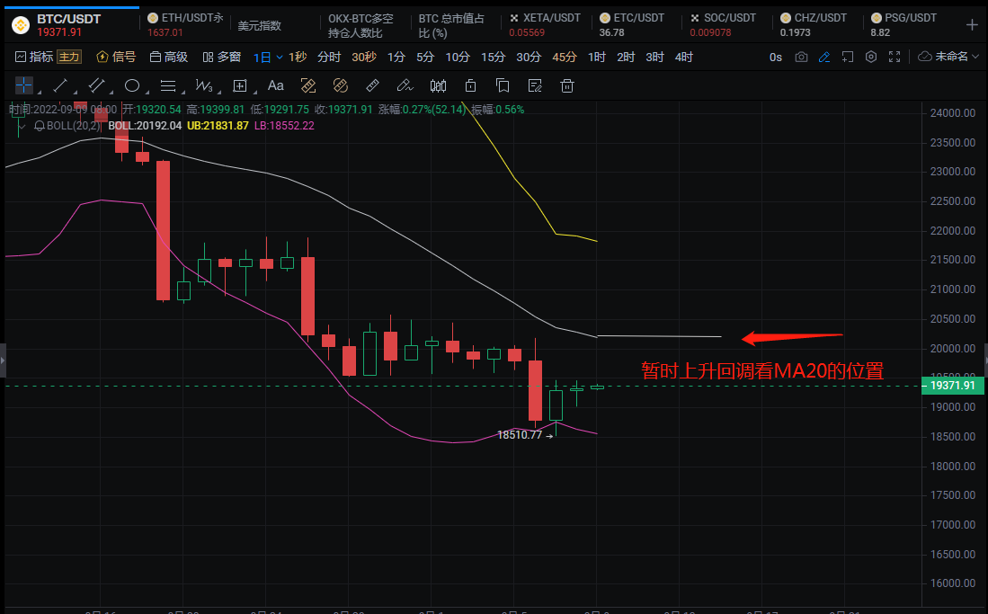This screenshot has height=614, width=988.
Task: Open the CHZ/USDT symbol tab
Action: click(813, 18)
